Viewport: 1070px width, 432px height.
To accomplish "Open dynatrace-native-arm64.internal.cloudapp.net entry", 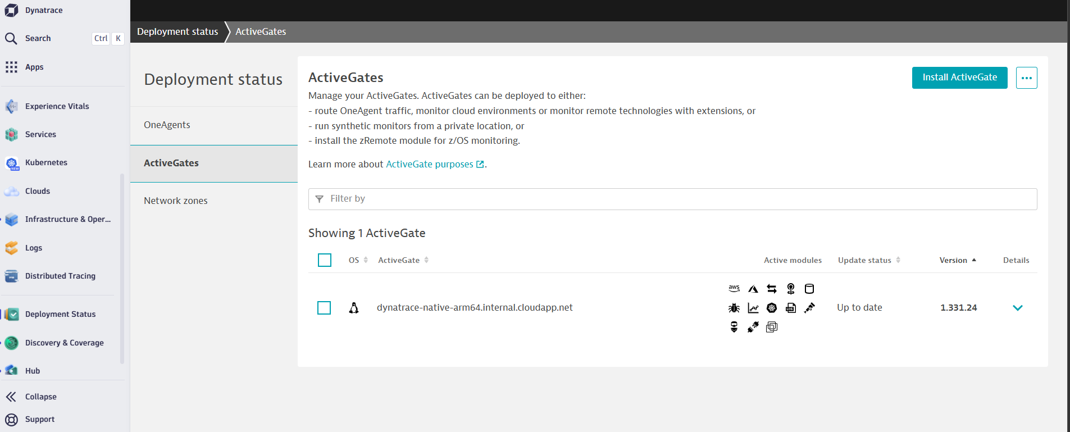I will click(x=475, y=307).
